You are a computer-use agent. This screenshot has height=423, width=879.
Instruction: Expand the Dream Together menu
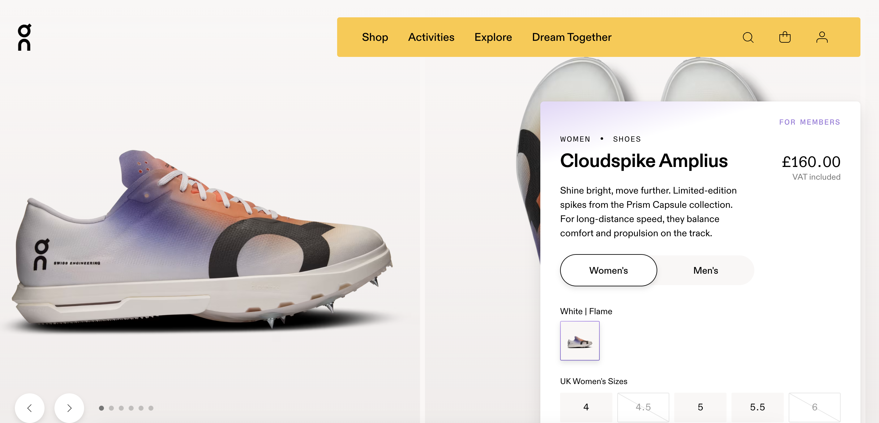click(x=572, y=37)
